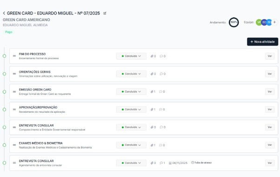The image size is (280, 177).
Task: Open attachments icon on FIM DO PROCESSO row
Action: pos(152,56)
